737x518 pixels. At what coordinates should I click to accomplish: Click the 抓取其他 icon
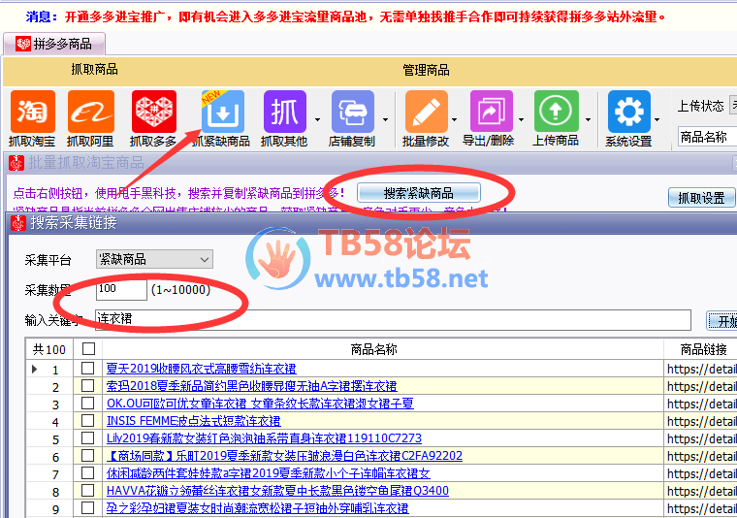point(283,112)
